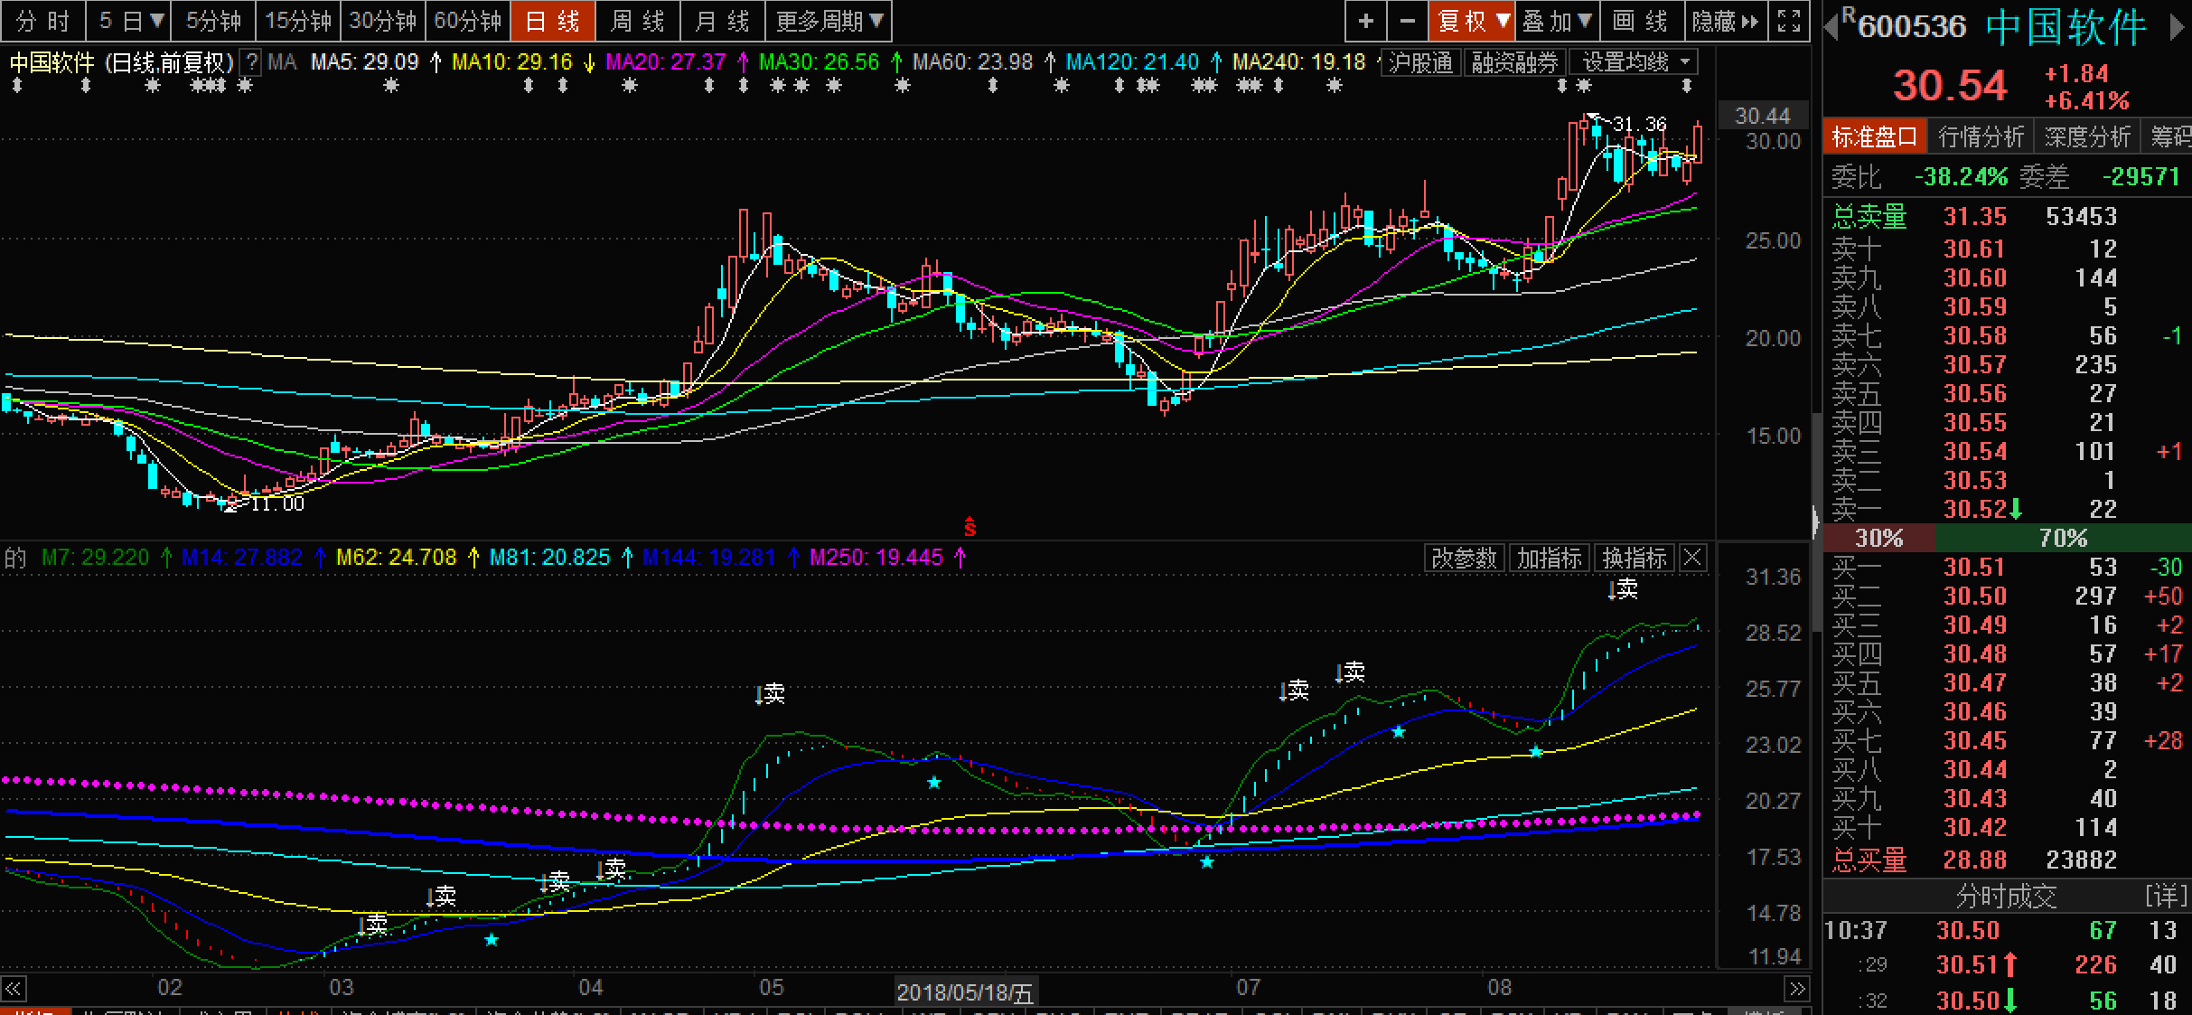
Task: Switch to 月线 monthly chart
Action: point(722,21)
